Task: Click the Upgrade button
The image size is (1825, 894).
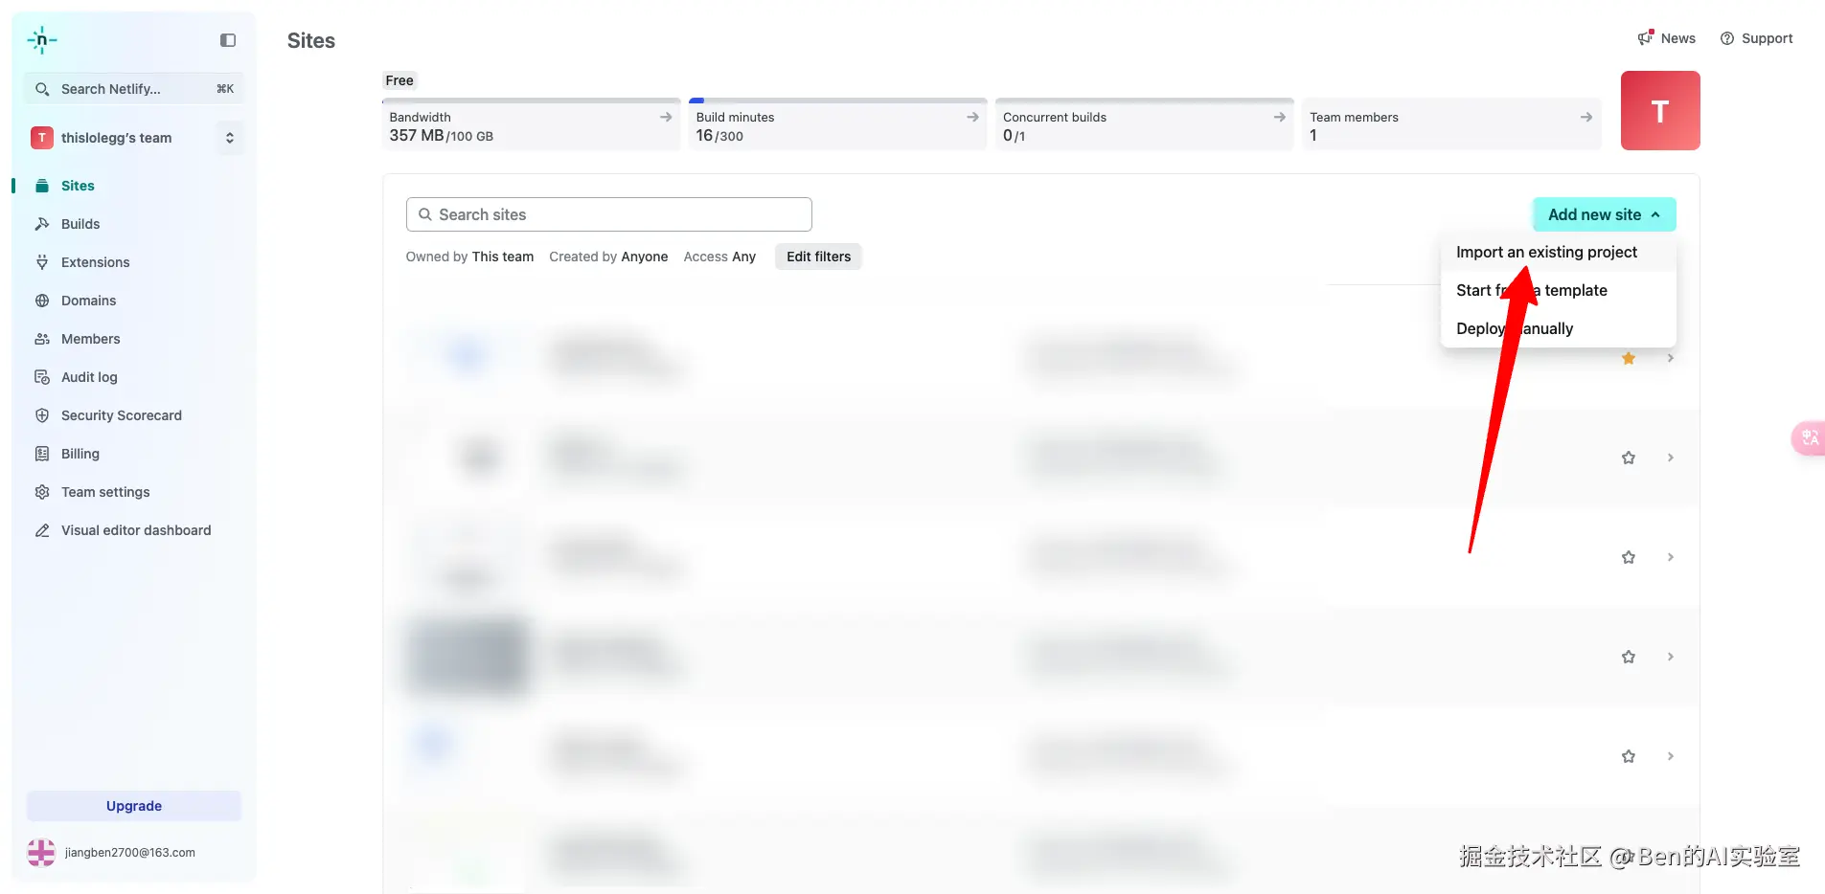Action: click(134, 806)
